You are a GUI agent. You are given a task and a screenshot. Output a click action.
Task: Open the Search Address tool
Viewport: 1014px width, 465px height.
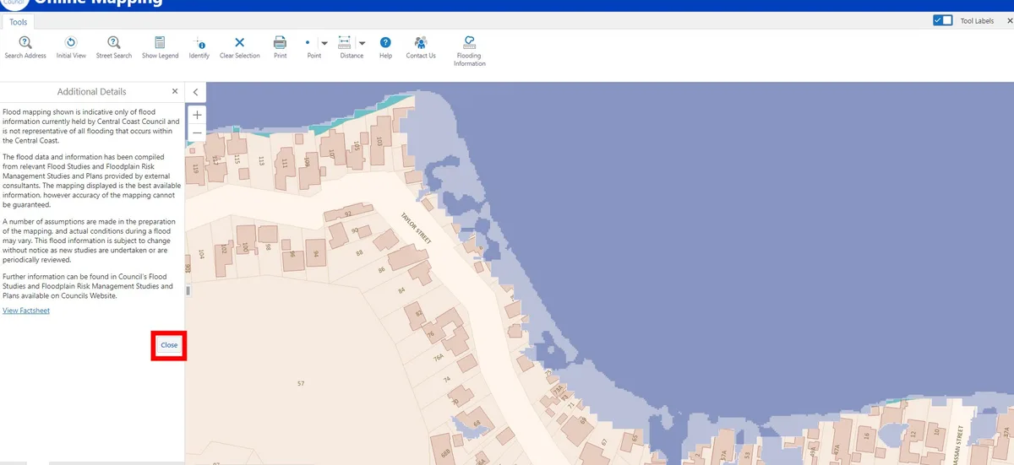[x=25, y=47]
